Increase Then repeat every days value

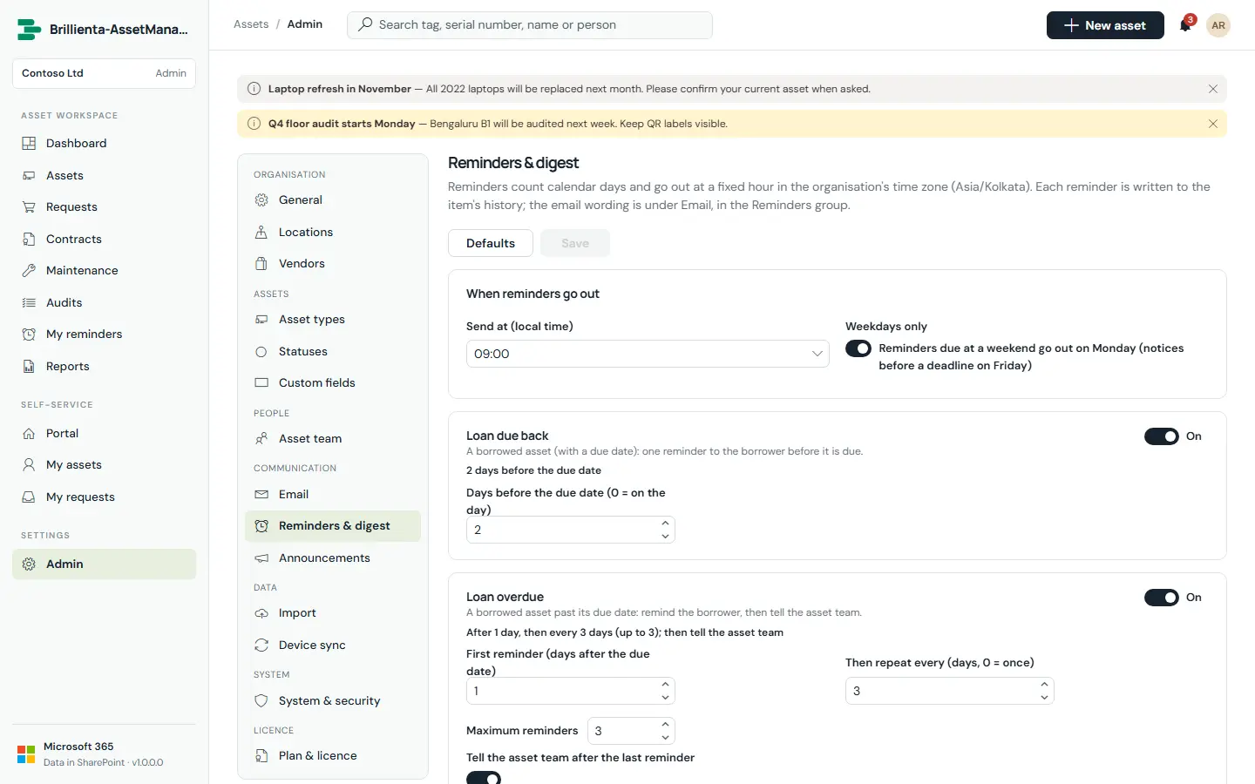[1044, 685]
